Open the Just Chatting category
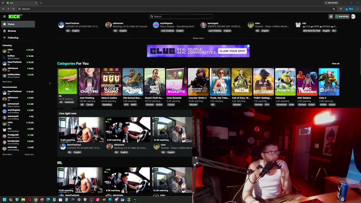 click(x=89, y=82)
